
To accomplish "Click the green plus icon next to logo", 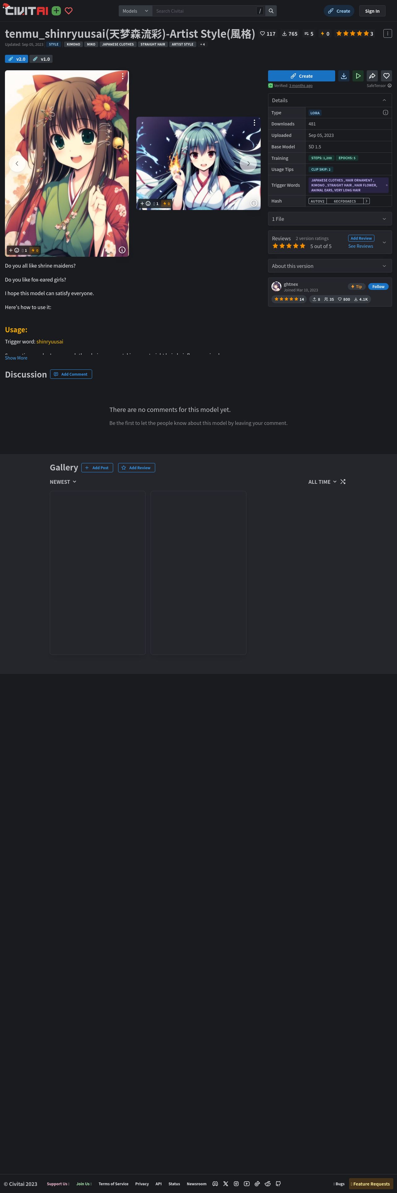I will (56, 11).
